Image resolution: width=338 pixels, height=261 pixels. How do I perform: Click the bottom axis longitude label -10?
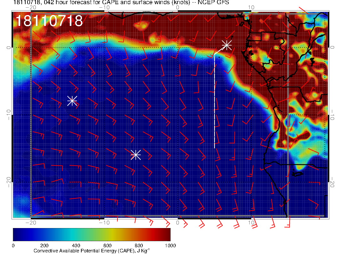click(104, 223)
